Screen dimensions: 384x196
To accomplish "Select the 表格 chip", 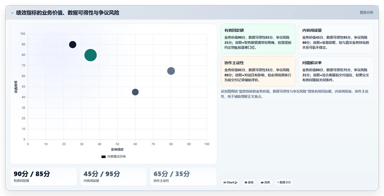I will (x=249, y=182).
